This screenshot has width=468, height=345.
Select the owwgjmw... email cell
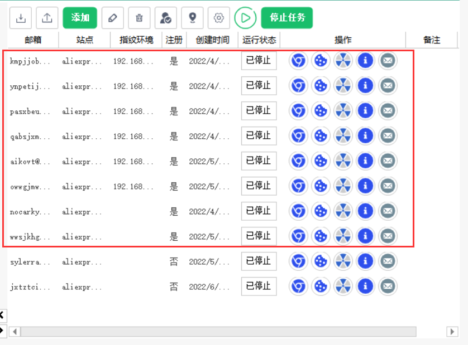(x=30, y=187)
